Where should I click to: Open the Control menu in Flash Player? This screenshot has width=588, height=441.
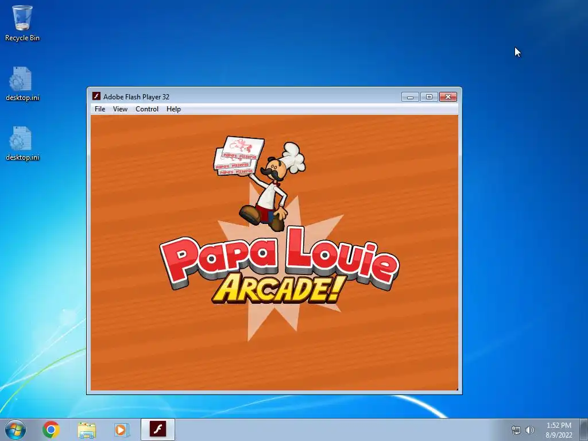point(146,109)
